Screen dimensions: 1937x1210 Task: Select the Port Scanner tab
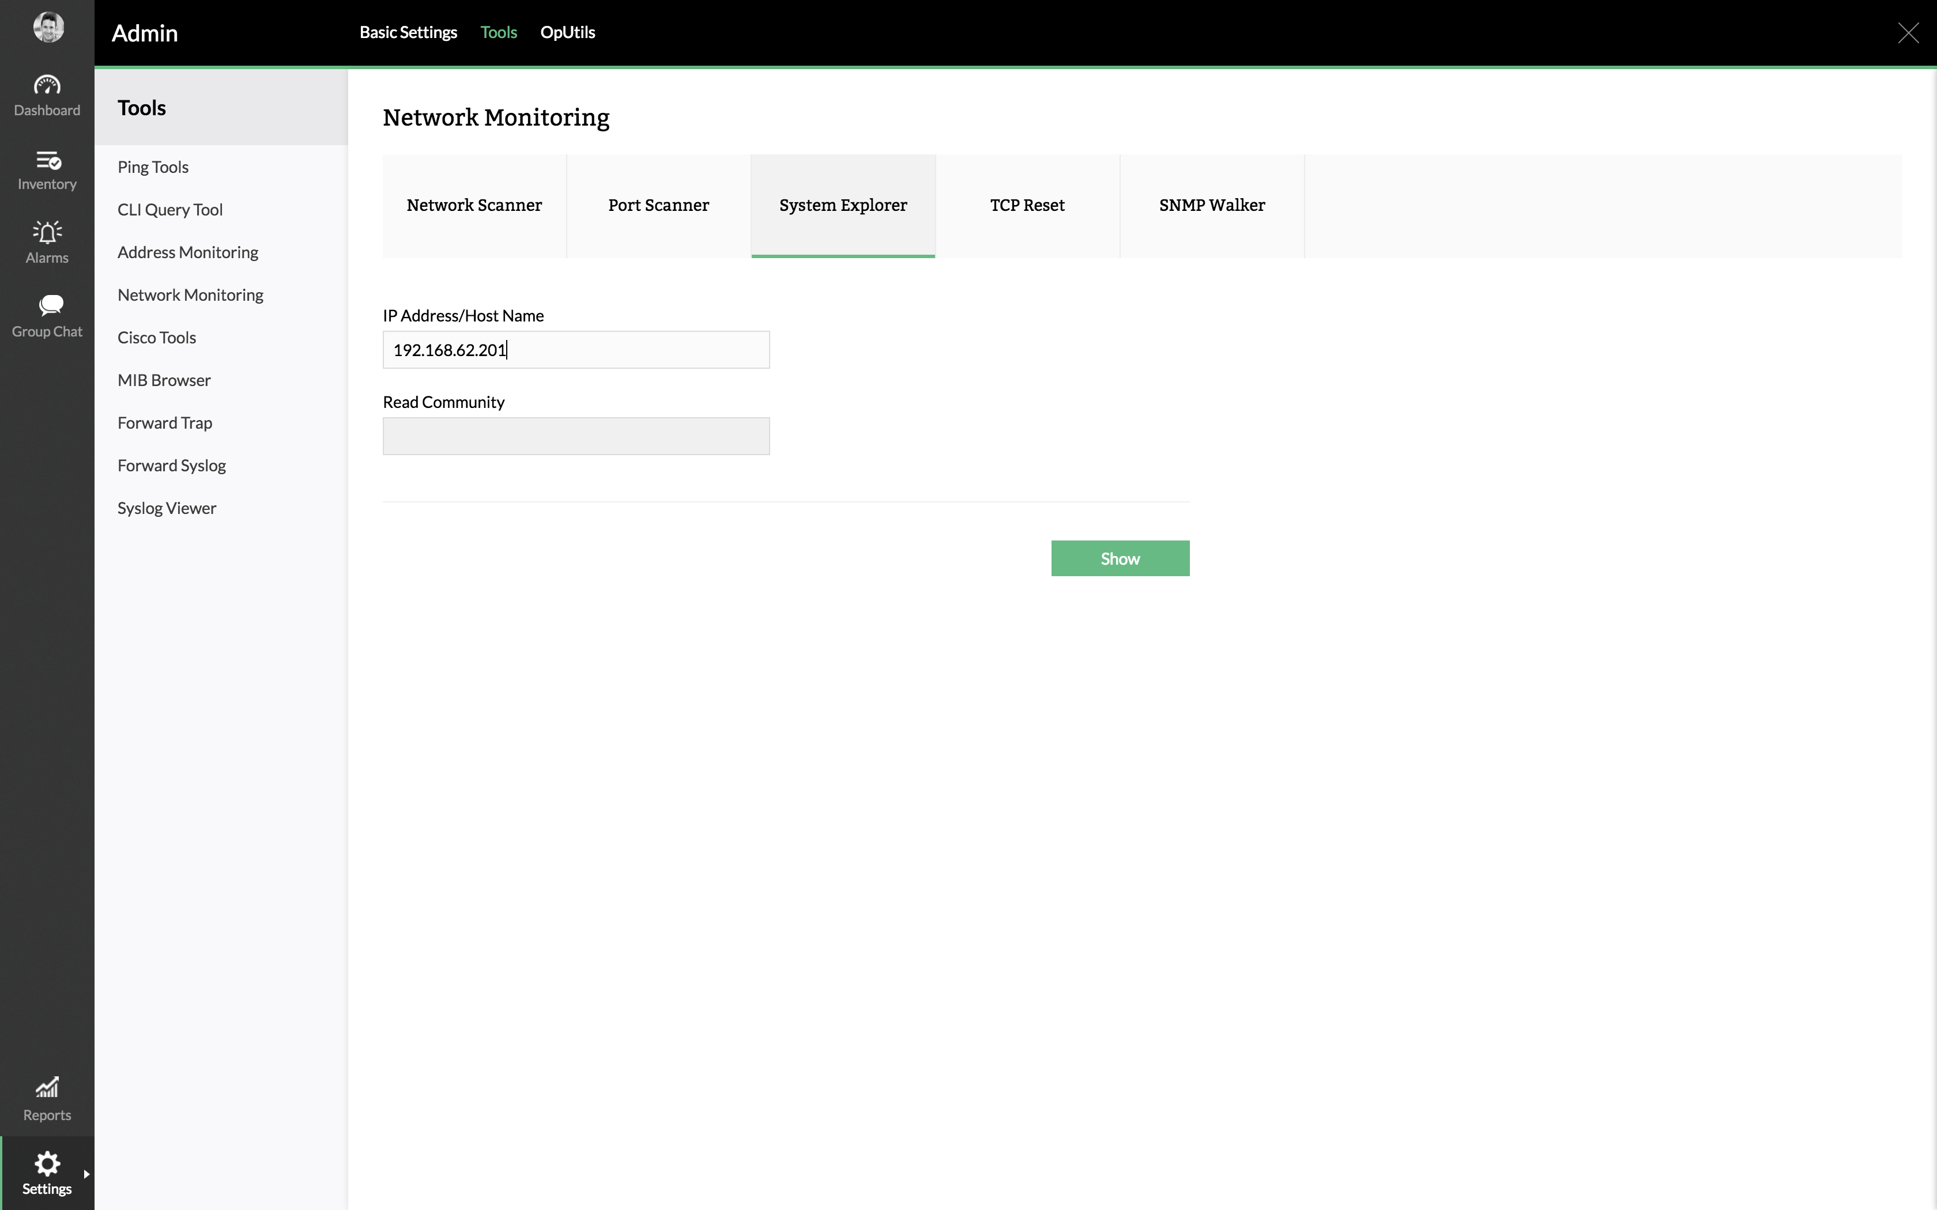658,206
